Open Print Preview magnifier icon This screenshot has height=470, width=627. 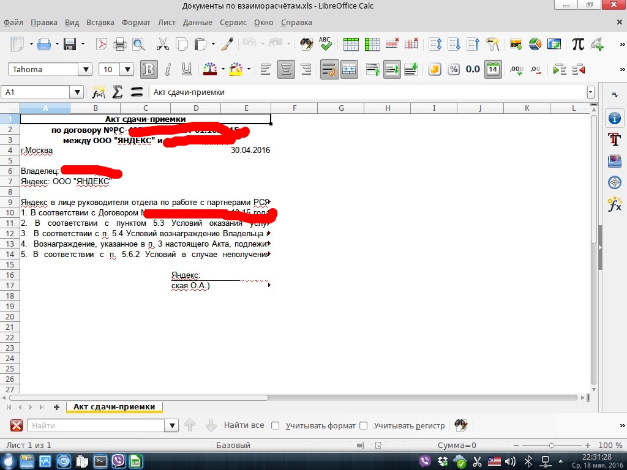pos(139,44)
